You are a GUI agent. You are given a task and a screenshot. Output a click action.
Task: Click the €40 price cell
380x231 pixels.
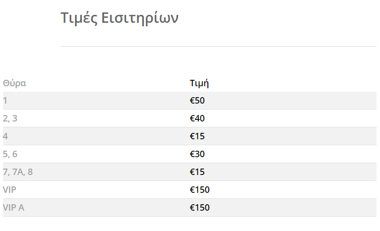197,118
